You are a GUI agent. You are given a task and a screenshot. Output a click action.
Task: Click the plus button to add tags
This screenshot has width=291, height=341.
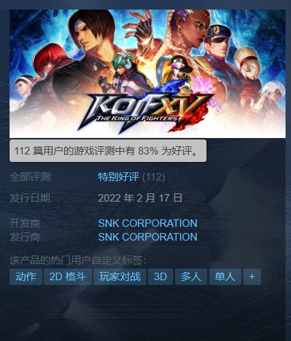(252, 277)
